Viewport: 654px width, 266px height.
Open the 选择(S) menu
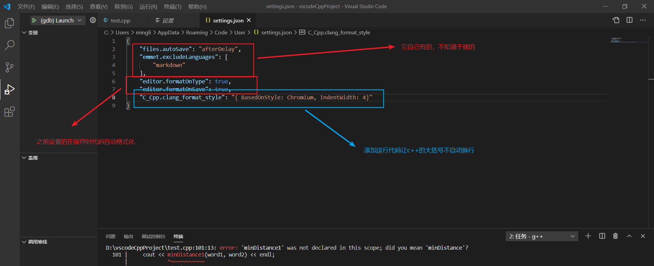(74, 7)
